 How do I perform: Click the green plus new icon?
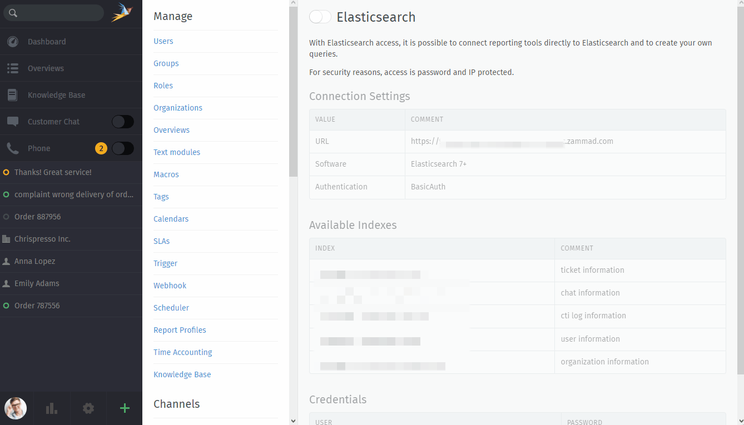125,408
